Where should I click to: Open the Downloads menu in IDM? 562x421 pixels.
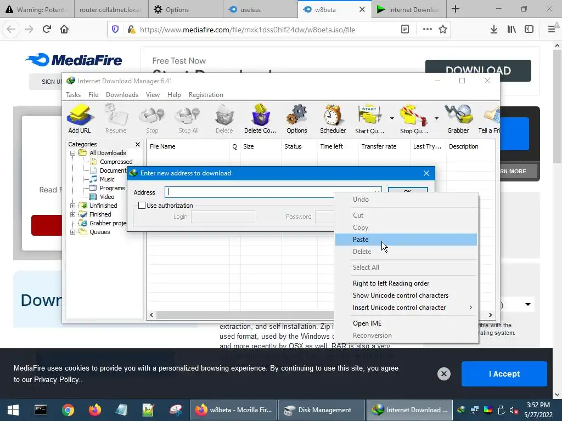point(122,95)
